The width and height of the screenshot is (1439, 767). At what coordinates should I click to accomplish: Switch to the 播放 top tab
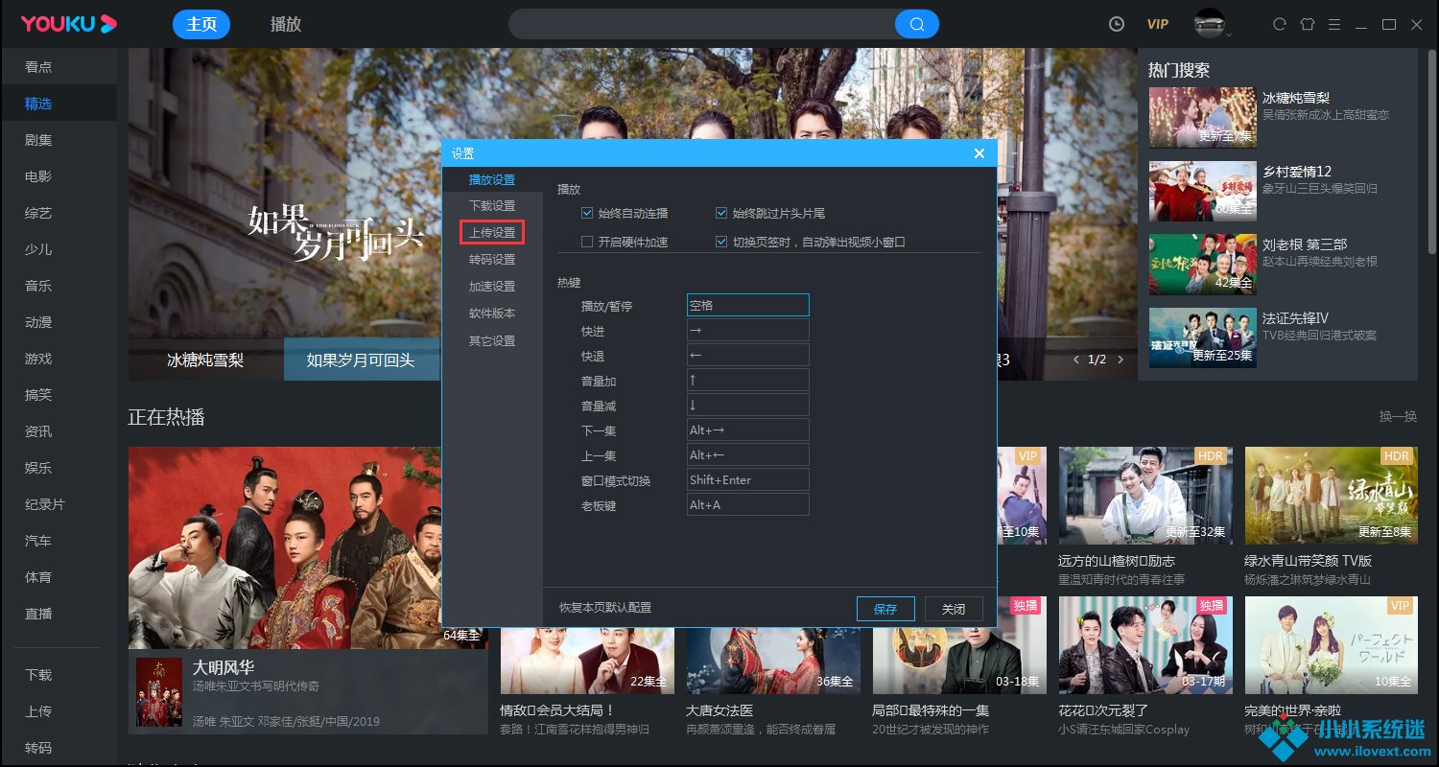tap(286, 24)
